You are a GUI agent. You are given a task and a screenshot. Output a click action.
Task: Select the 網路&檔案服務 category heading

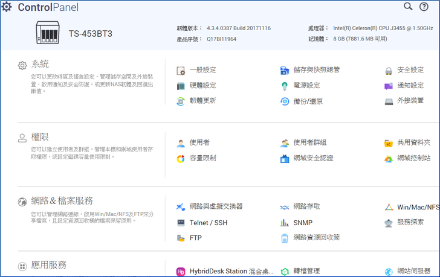pyautogui.click(x=62, y=201)
